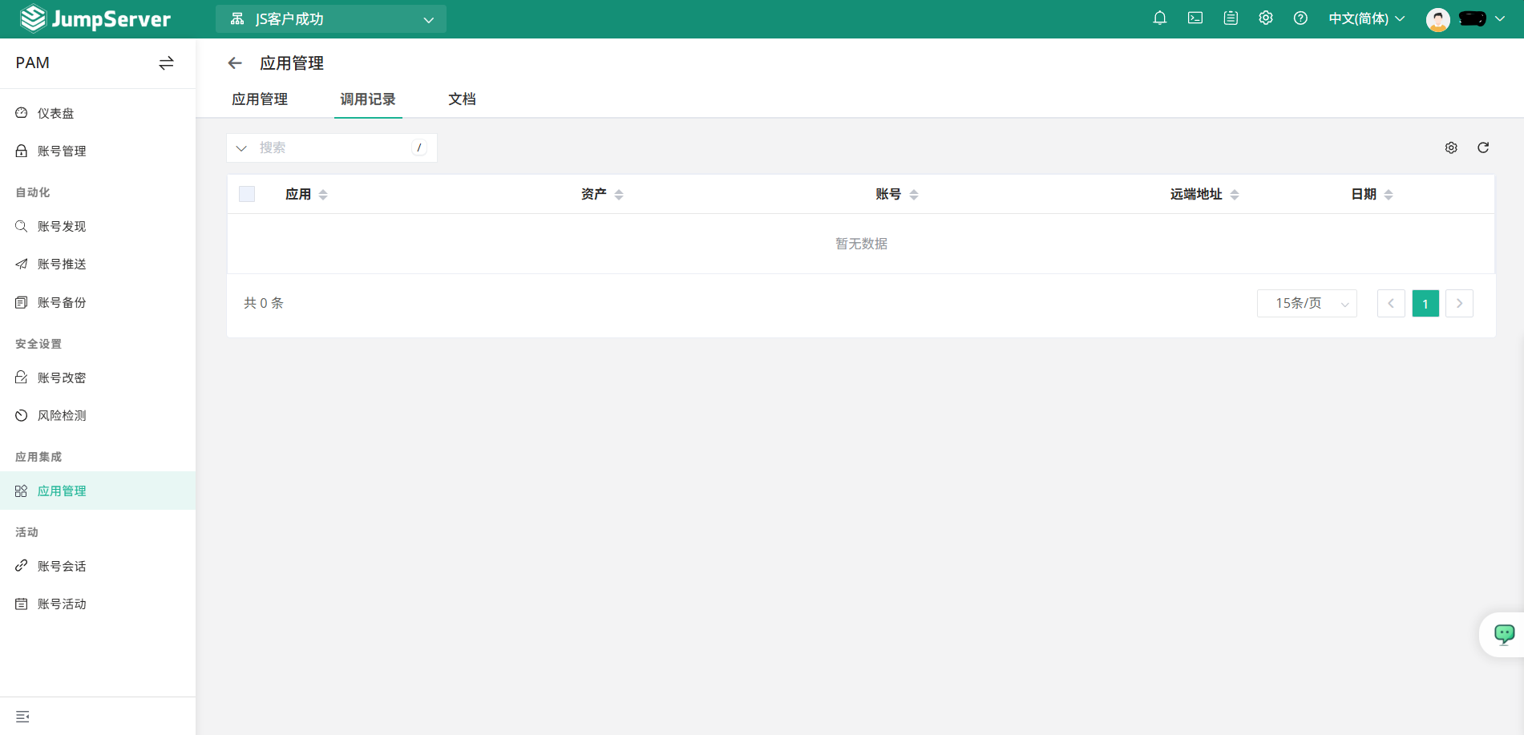Open system settings gear in top bar

[x=1266, y=18]
